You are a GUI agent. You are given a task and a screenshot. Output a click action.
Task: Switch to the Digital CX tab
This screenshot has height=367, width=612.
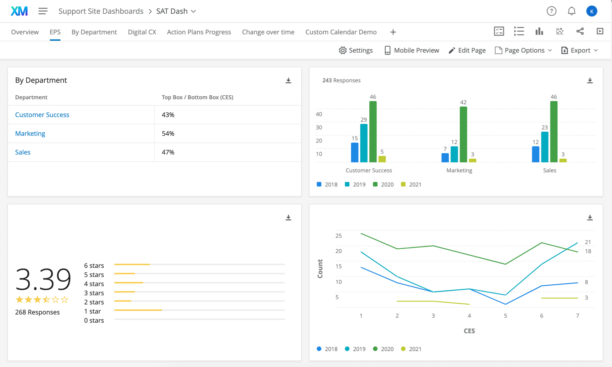142,32
